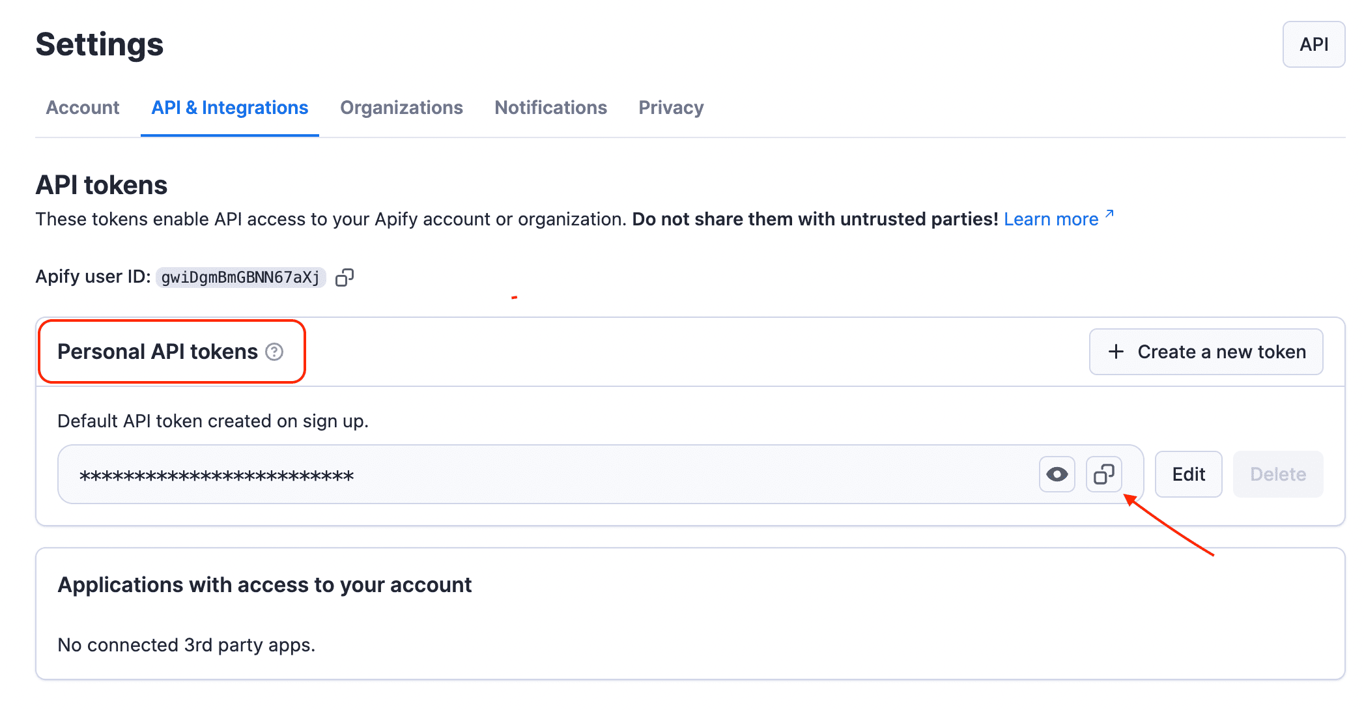Open the Learn more link

(1051, 219)
